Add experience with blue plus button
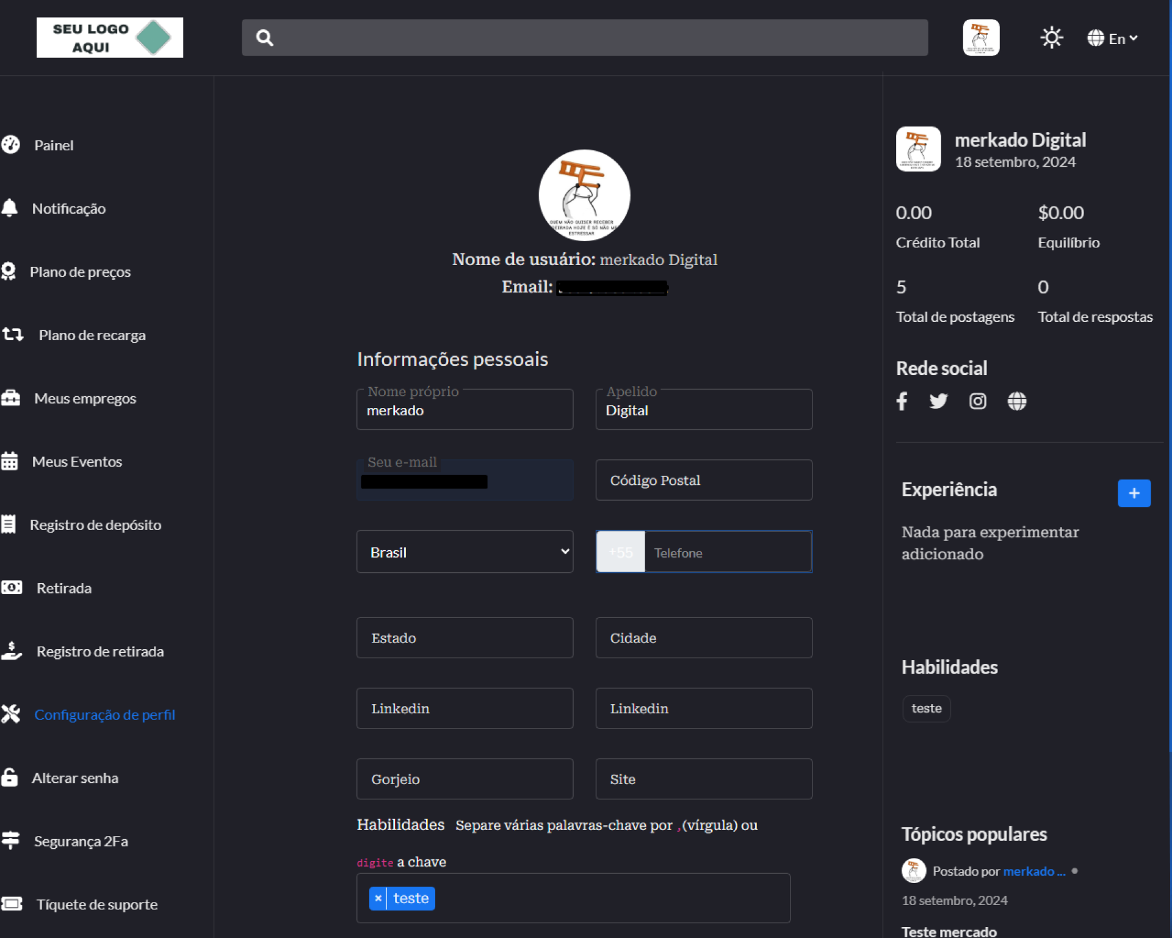The width and height of the screenshot is (1172, 938). point(1134,493)
